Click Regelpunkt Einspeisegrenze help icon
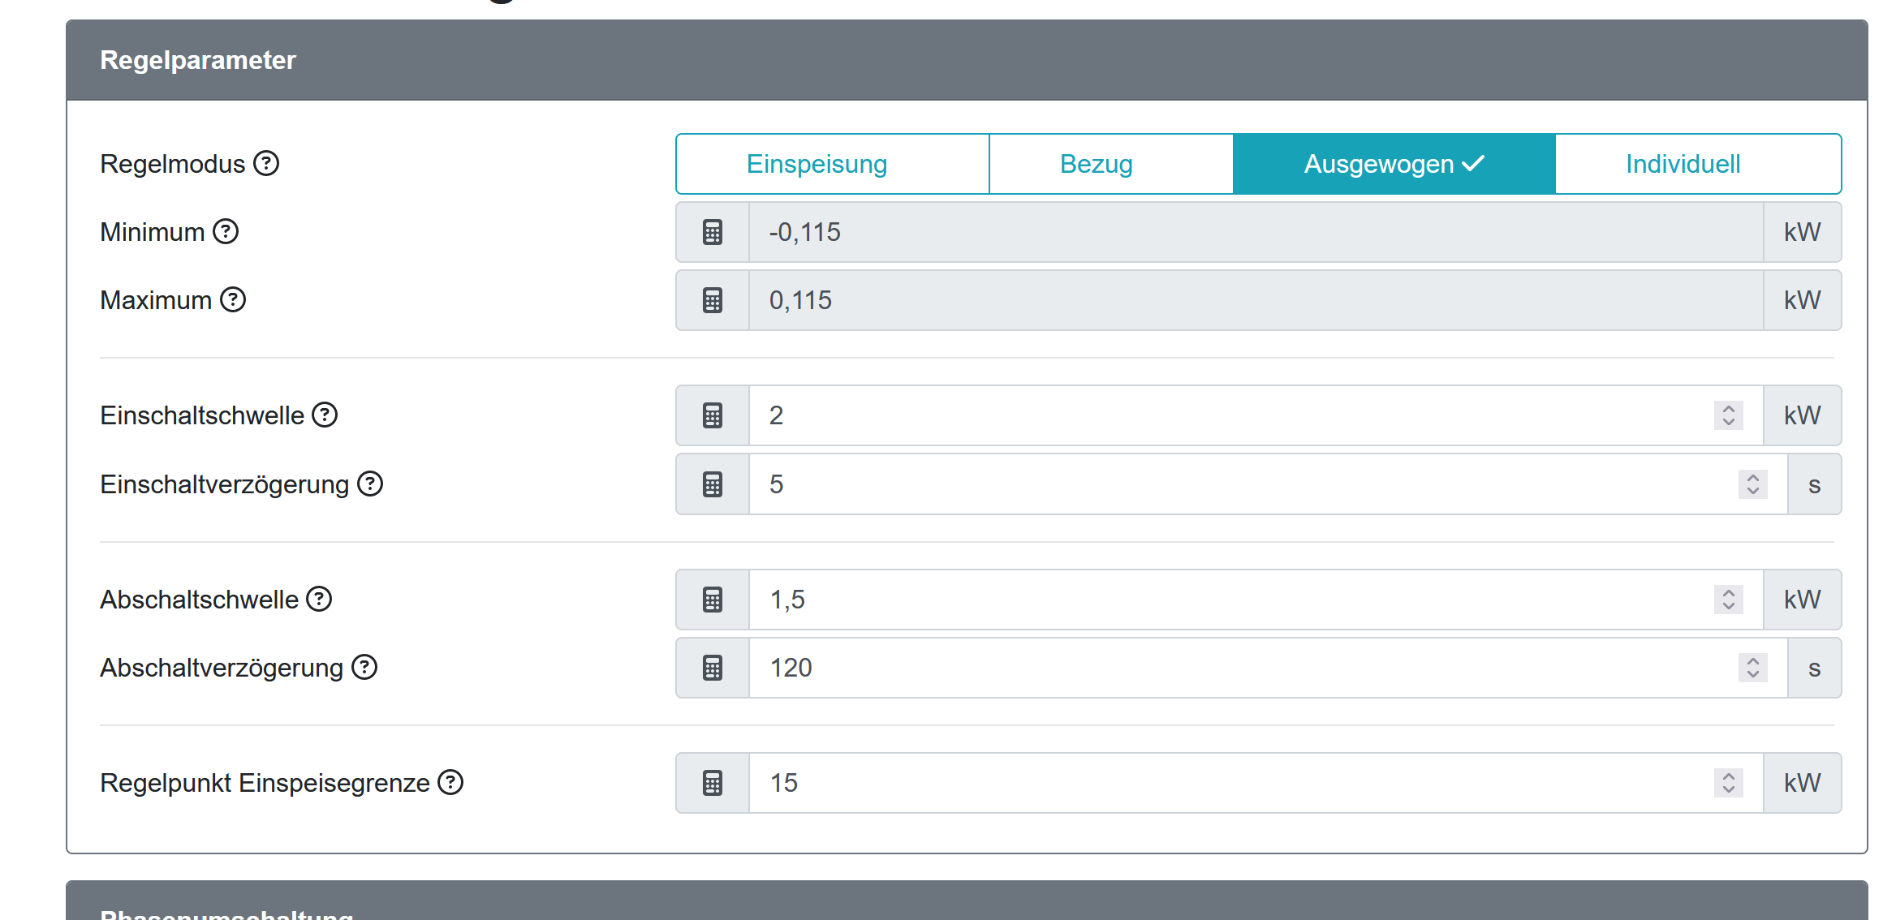The width and height of the screenshot is (1883, 920). (x=450, y=783)
